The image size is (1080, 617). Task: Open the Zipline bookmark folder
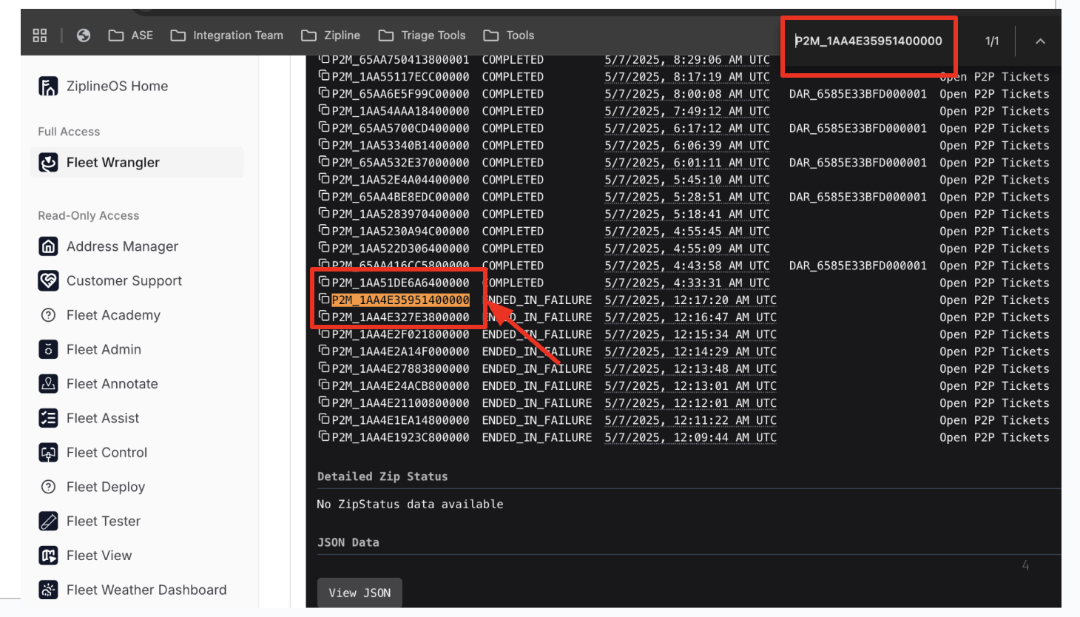pyautogui.click(x=331, y=36)
